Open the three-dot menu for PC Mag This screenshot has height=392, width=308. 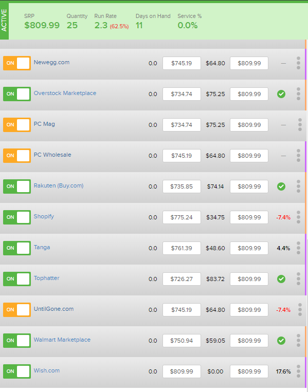300,124
